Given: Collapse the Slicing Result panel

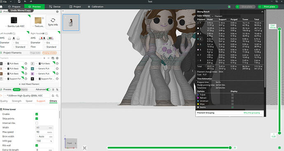Looking at the screenshot, I should 262,12.
